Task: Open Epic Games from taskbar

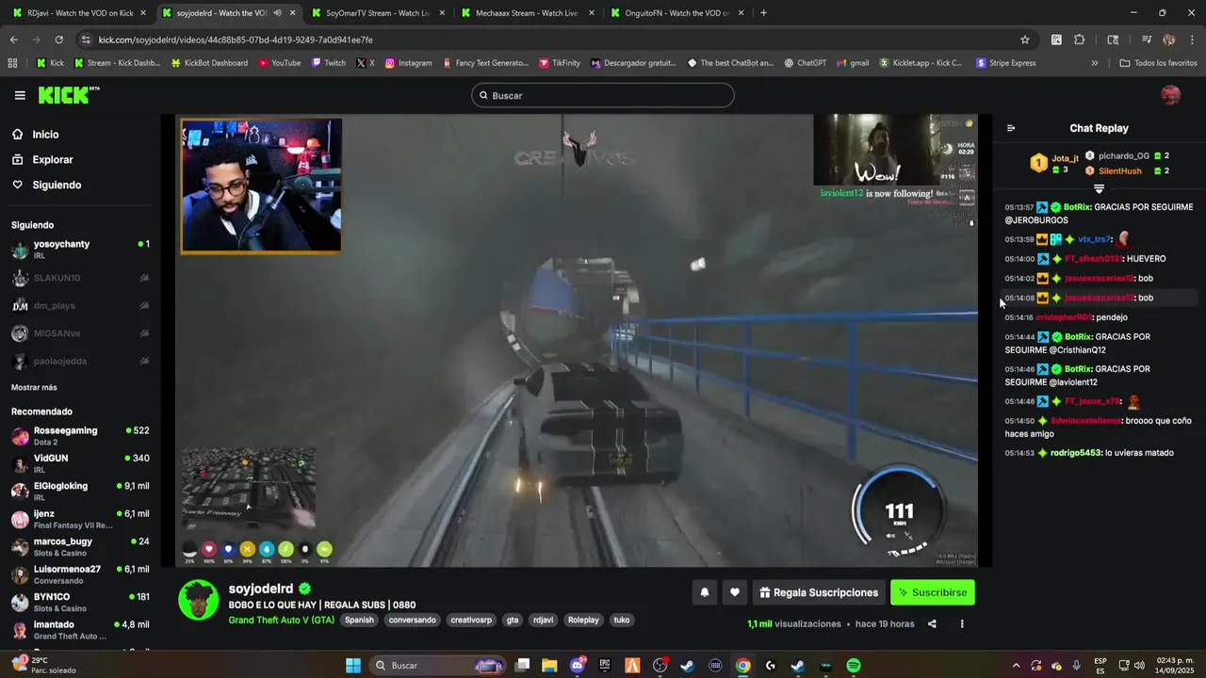Action: [605, 666]
